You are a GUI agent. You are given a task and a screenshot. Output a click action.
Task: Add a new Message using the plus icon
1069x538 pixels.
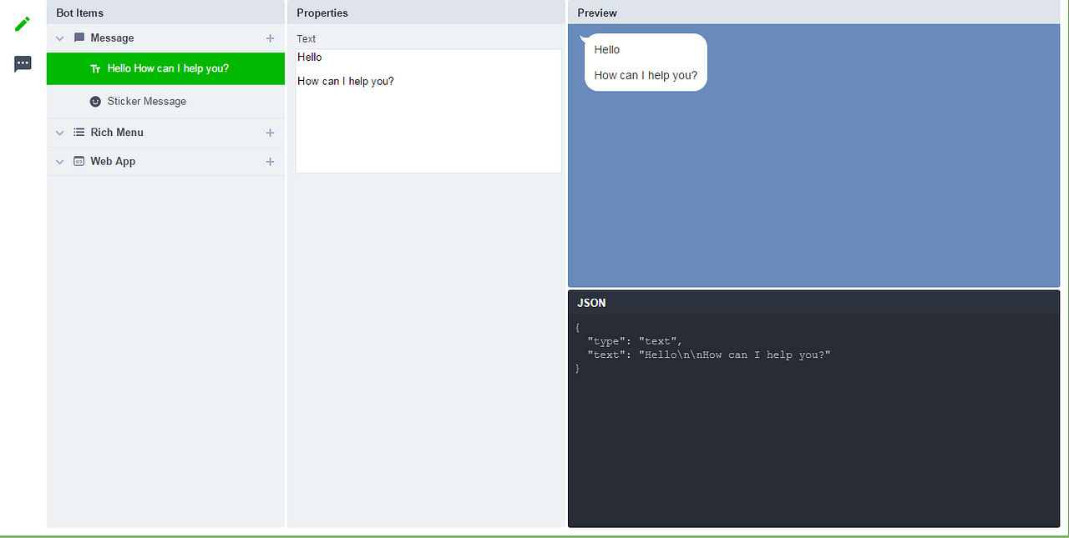click(x=270, y=38)
